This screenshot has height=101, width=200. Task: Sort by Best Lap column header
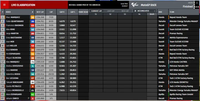40,12
